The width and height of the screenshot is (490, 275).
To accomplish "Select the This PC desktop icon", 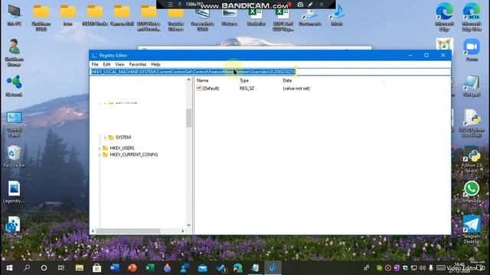I will pyautogui.click(x=14, y=15).
